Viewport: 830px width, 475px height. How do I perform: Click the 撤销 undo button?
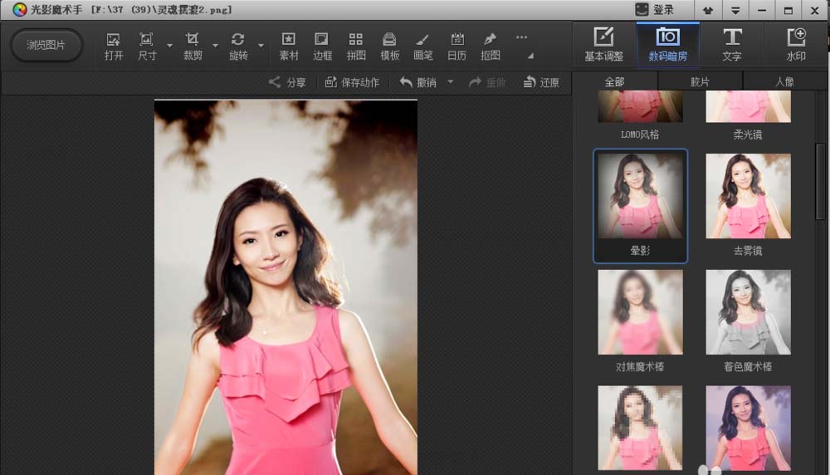coord(418,82)
